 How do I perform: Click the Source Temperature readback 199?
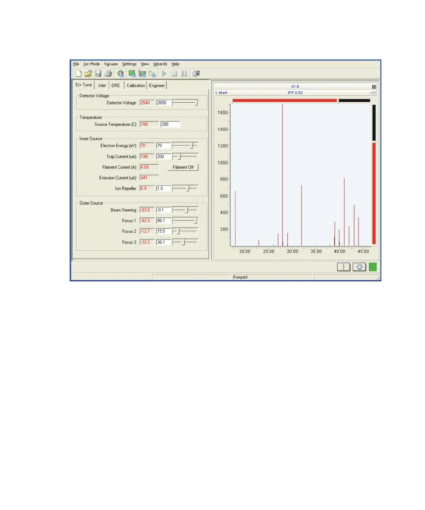[x=149, y=124]
